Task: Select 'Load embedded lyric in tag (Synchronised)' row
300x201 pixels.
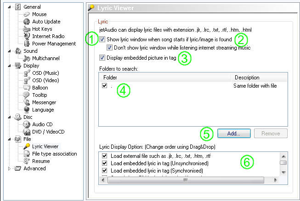Action: click(157, 170)
